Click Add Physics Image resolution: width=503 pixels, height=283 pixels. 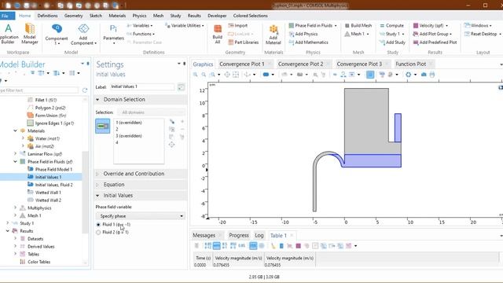coord(303,34)
